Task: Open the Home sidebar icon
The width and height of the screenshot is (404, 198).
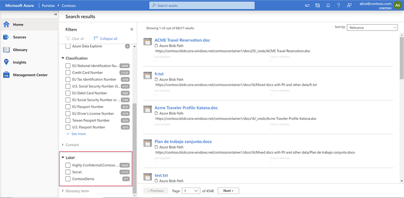Action: point(6,24)
